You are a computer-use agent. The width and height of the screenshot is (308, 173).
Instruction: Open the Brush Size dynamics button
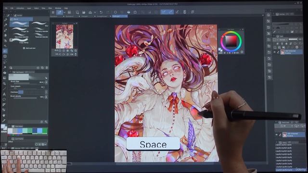46,83
